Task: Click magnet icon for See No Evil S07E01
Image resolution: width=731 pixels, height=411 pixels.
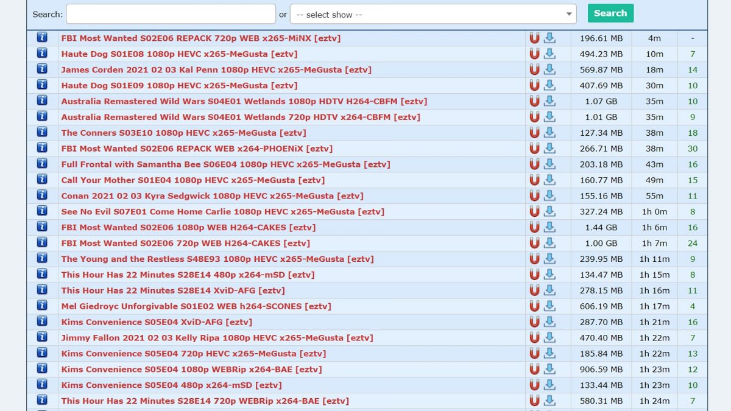Action: point(534,211)
